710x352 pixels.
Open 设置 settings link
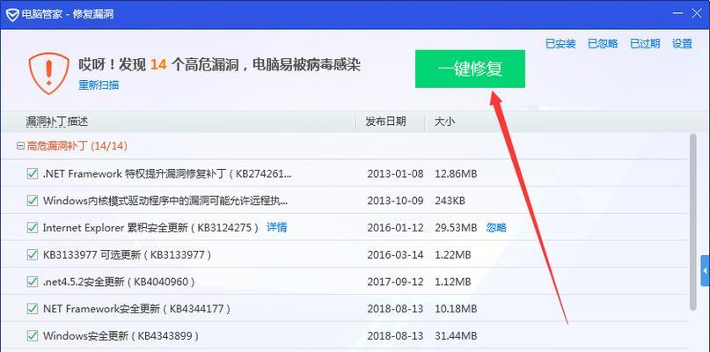click(683, 43)
